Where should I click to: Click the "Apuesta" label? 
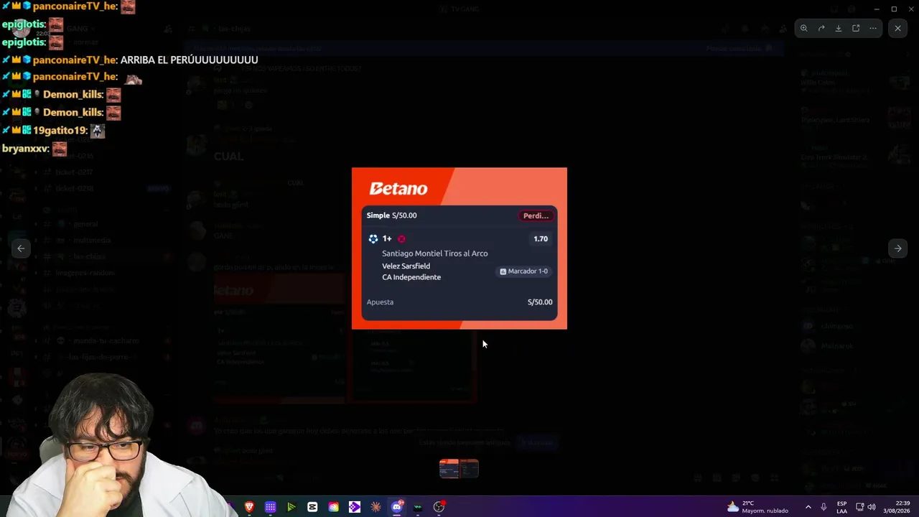pos(380,302)
